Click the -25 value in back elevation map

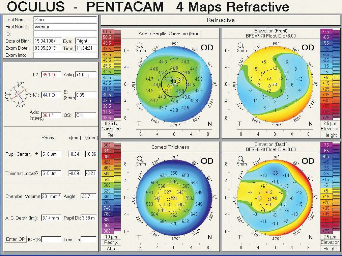[275, 173]
